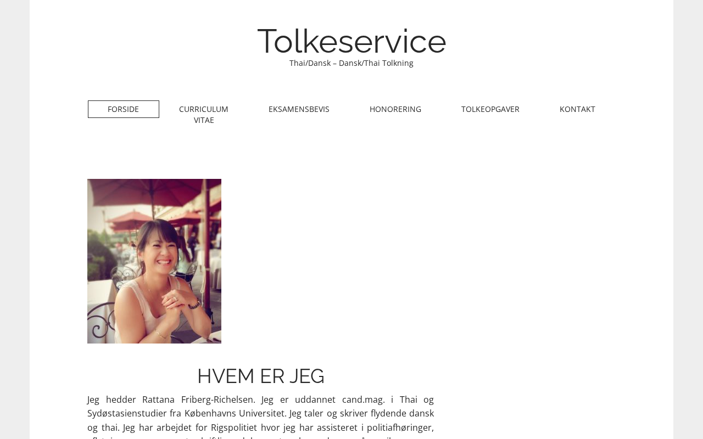This screenshot has width=703, height=439.
Task: Click the Thai/Dansk – Dansk/Thai Tolkning tagline
Action: [x=351, y=63]
